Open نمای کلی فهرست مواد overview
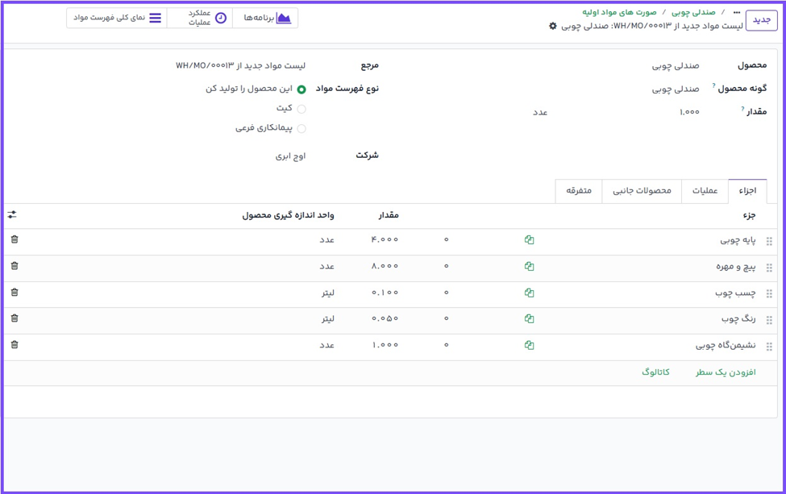 pyautogui.click(x=116, y=18)
